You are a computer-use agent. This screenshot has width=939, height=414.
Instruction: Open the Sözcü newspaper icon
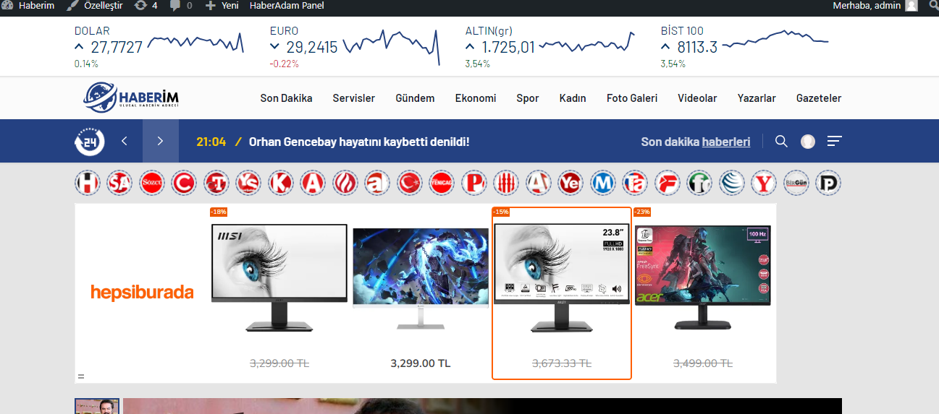pos(152,184)
